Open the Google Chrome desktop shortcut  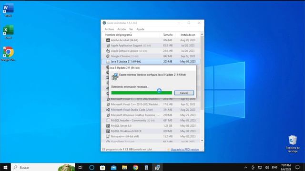tap(8, 54)
